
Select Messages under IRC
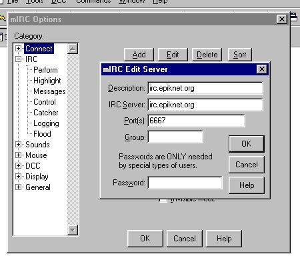(49, 91)
